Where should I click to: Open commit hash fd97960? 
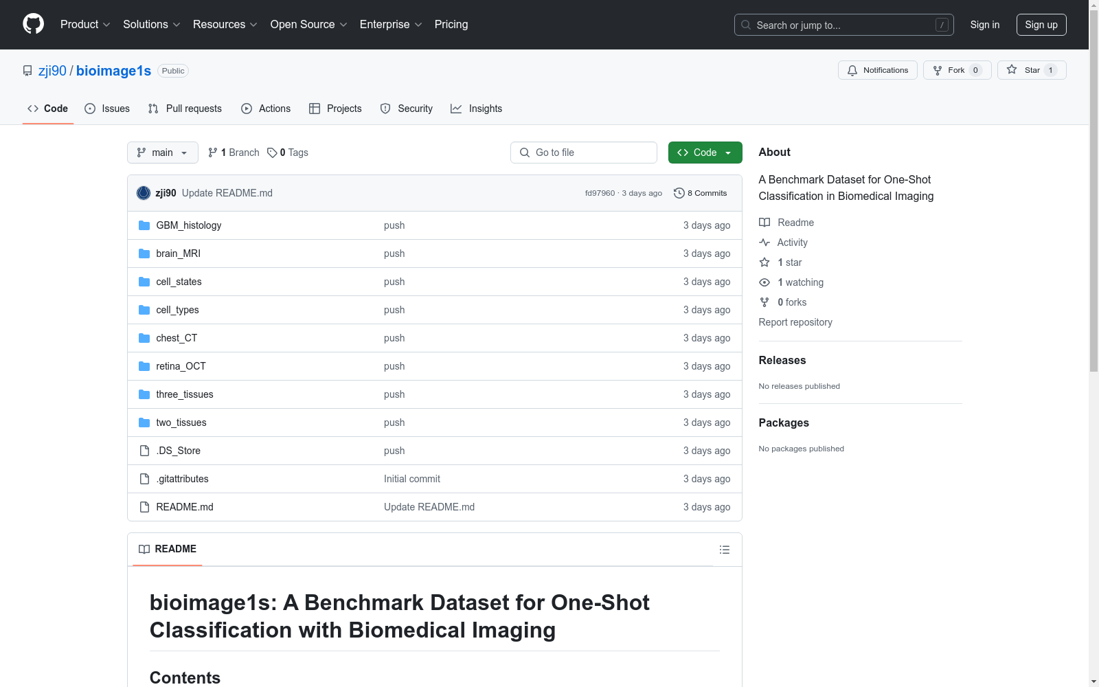600,193
